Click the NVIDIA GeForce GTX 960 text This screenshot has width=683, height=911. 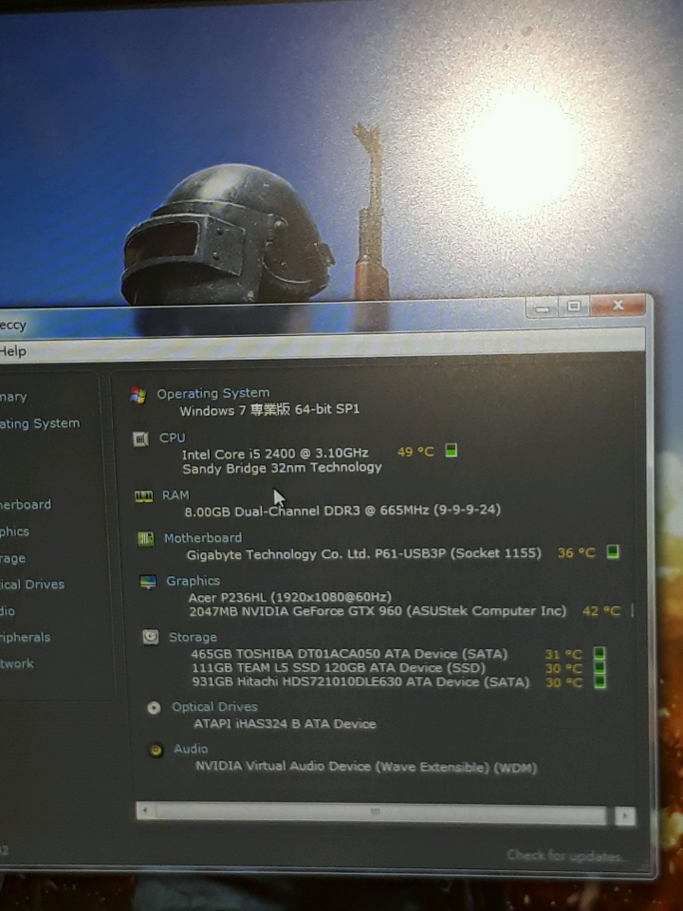pyautogui.click(x=378, y=610)
